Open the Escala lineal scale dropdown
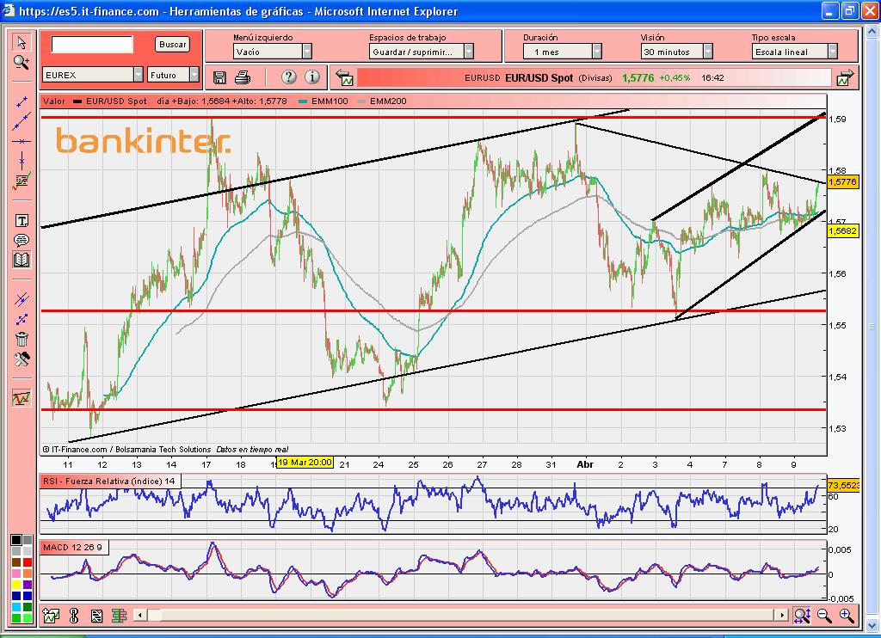Viewport: 881px width, 638px height. (x=794, y=52)
